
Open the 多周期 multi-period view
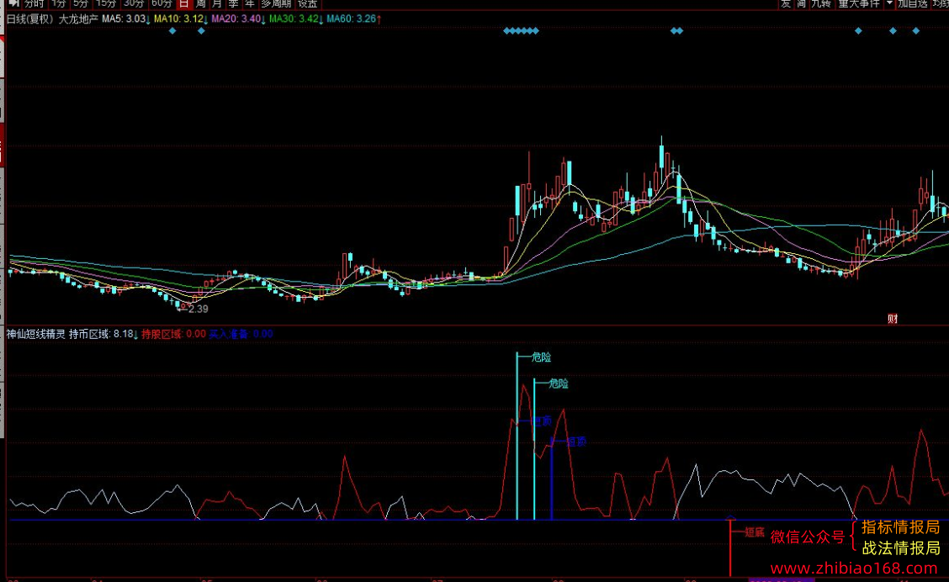277,3
